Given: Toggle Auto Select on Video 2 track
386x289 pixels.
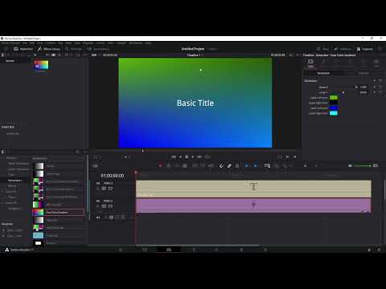Looking at the screenshot, I should (x=104, y=189).
